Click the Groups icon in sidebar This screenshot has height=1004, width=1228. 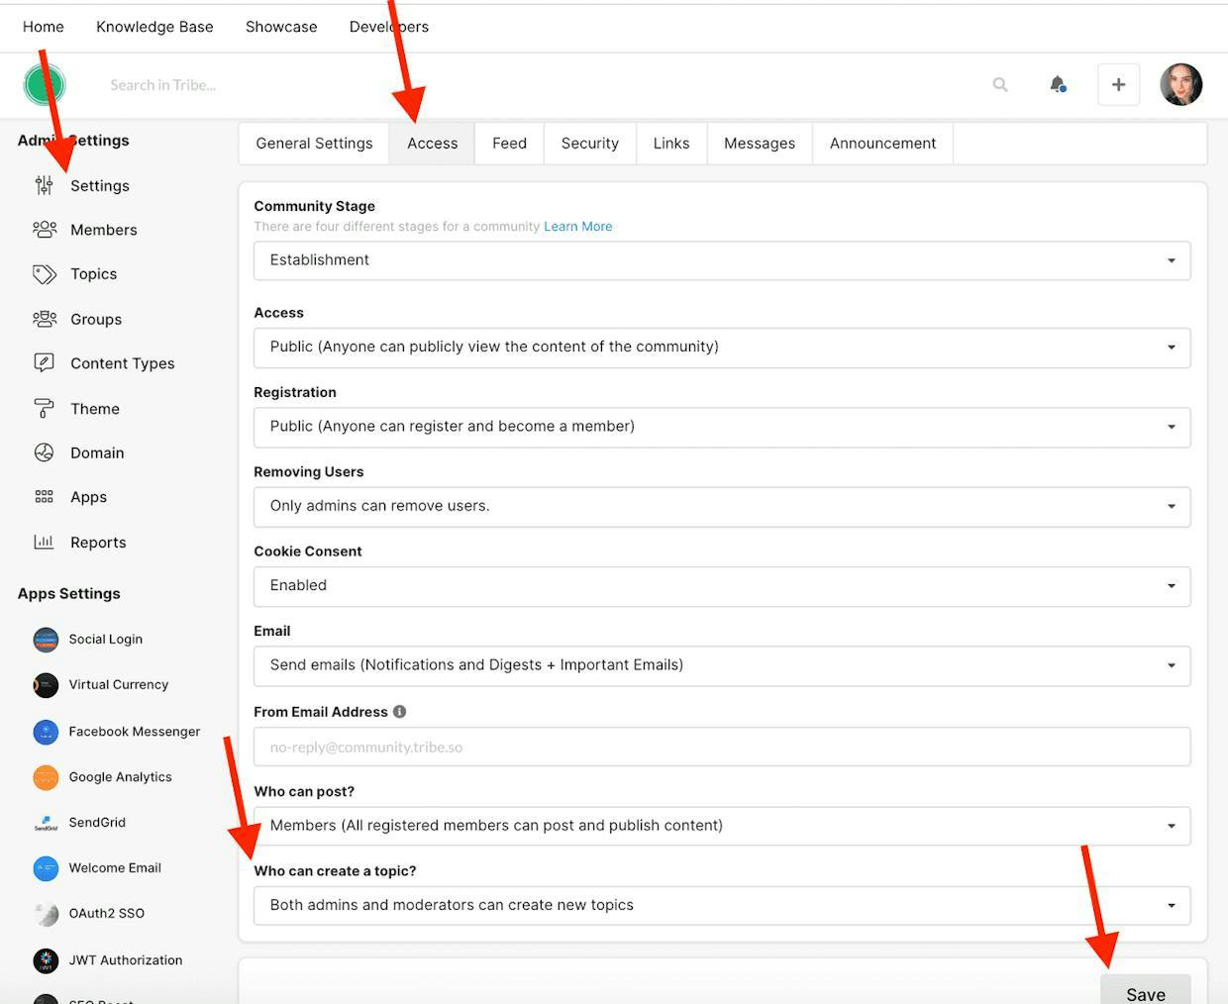pos(45,319)
